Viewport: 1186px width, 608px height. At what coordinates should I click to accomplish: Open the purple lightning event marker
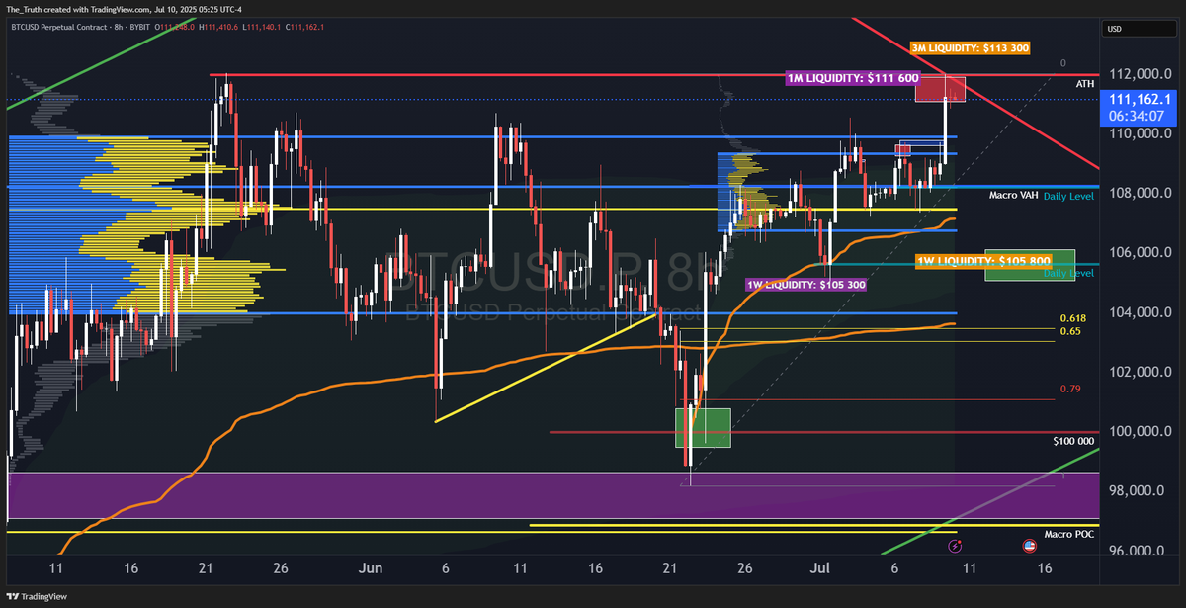(955, 545)
